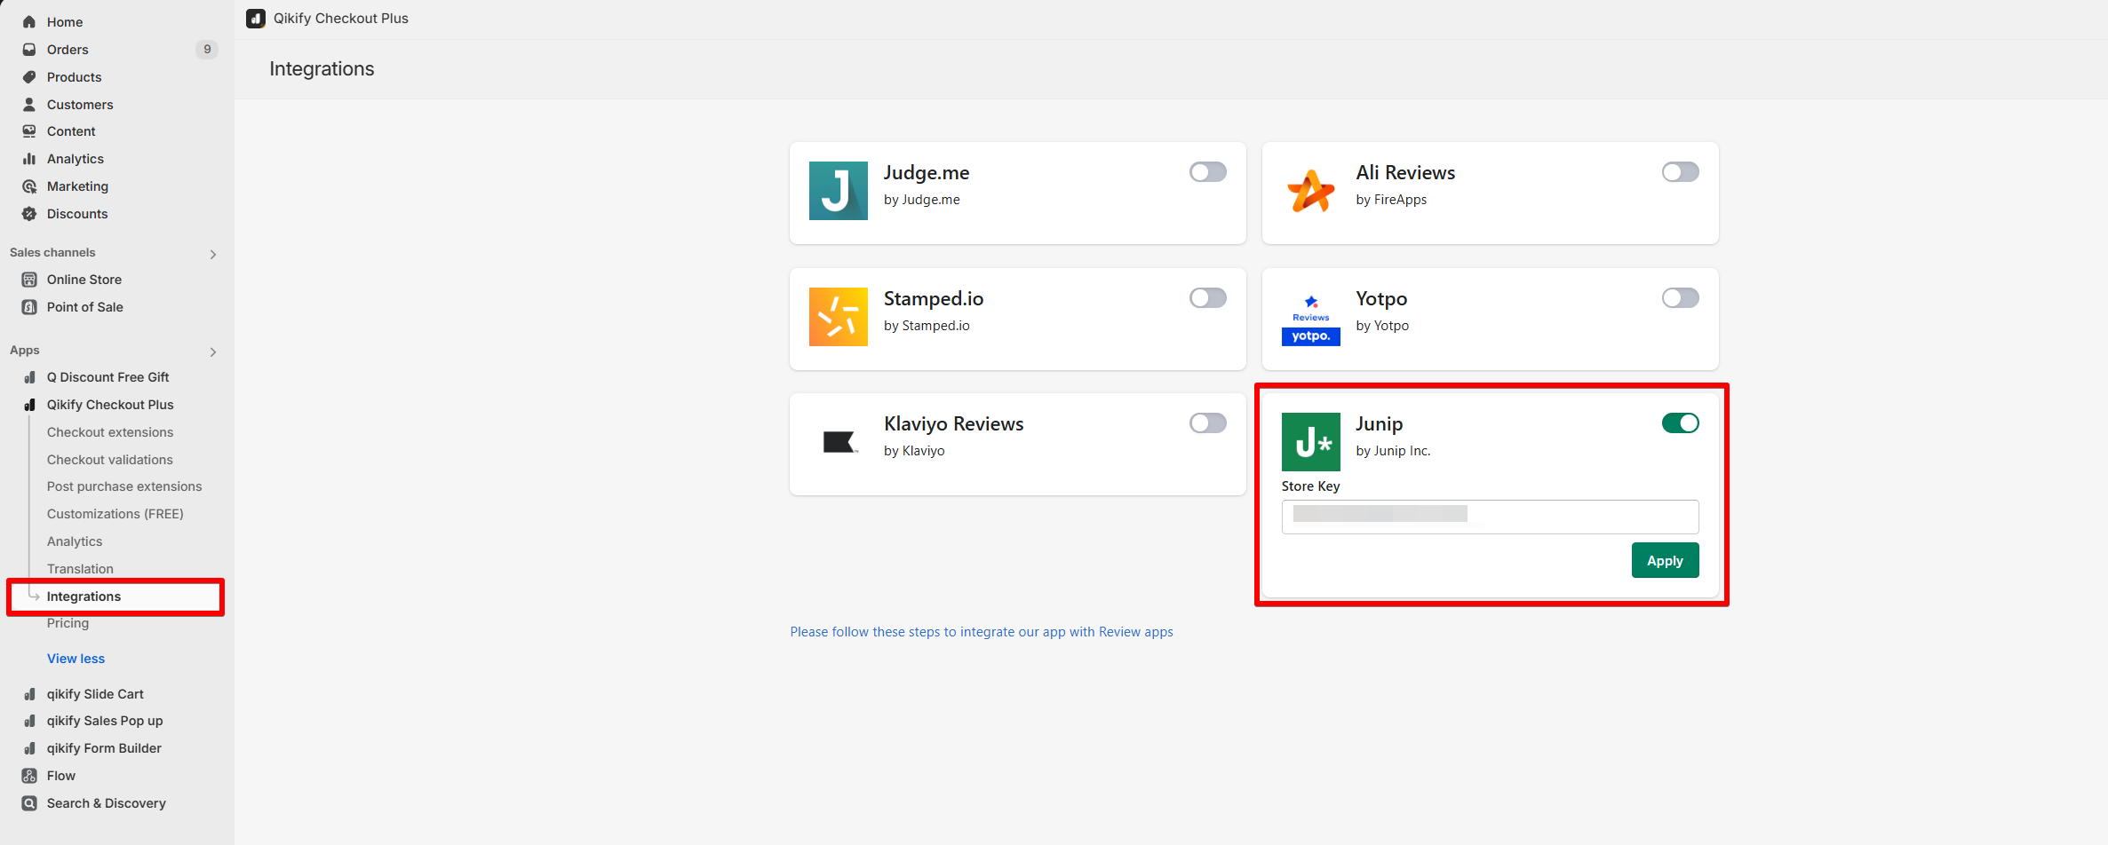
Task: Click the Qikify Checkout Plus header logo
Action: 256,19
